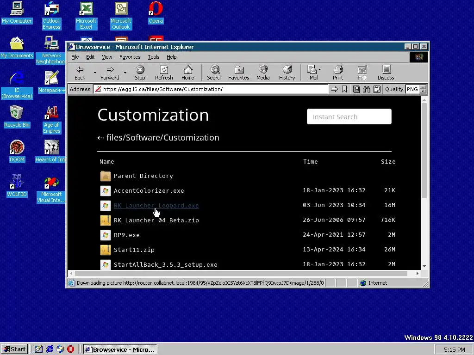The image size is (474, 355).
Task: Download AccentColorizer.exe
Action: 149,191
